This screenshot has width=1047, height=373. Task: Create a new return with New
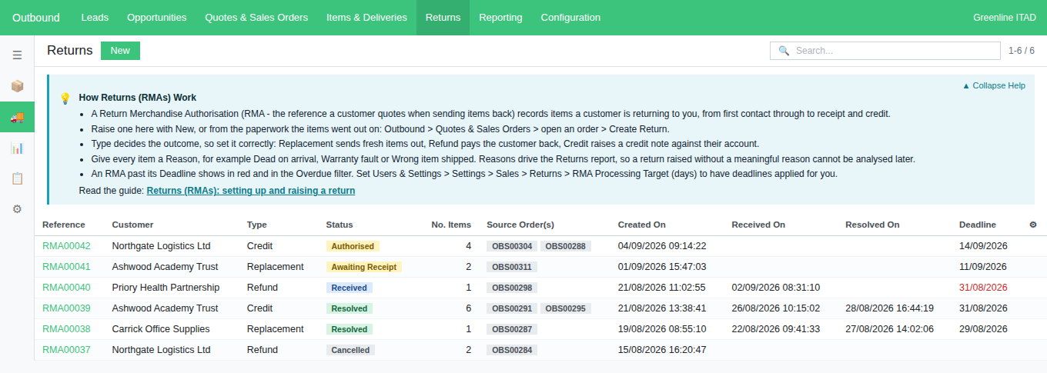[x=120, y=51]
